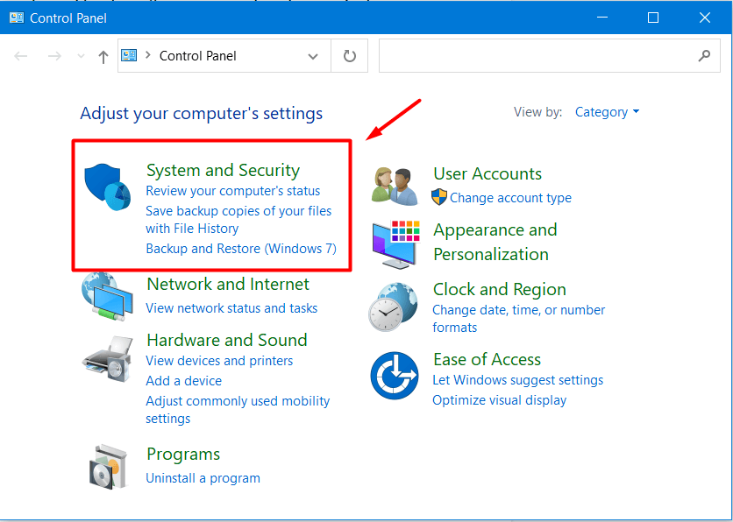Image resolution: width=733 pixels, height=522 pixels.
Task: Open the Programs heading link
Action: point(183,455)
